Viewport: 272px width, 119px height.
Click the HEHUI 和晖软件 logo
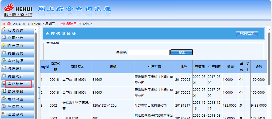pyautogui.click(x=18, y=9)
